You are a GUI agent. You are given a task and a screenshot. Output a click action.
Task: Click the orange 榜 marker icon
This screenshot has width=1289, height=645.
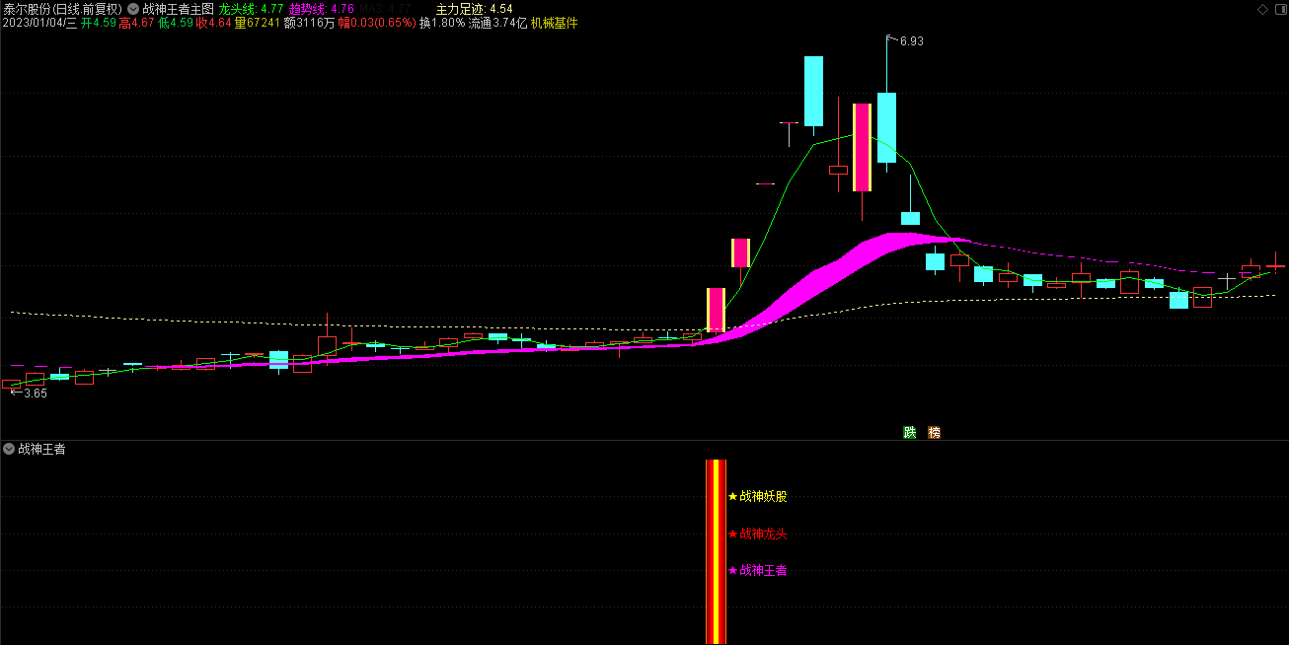point(934,432)
